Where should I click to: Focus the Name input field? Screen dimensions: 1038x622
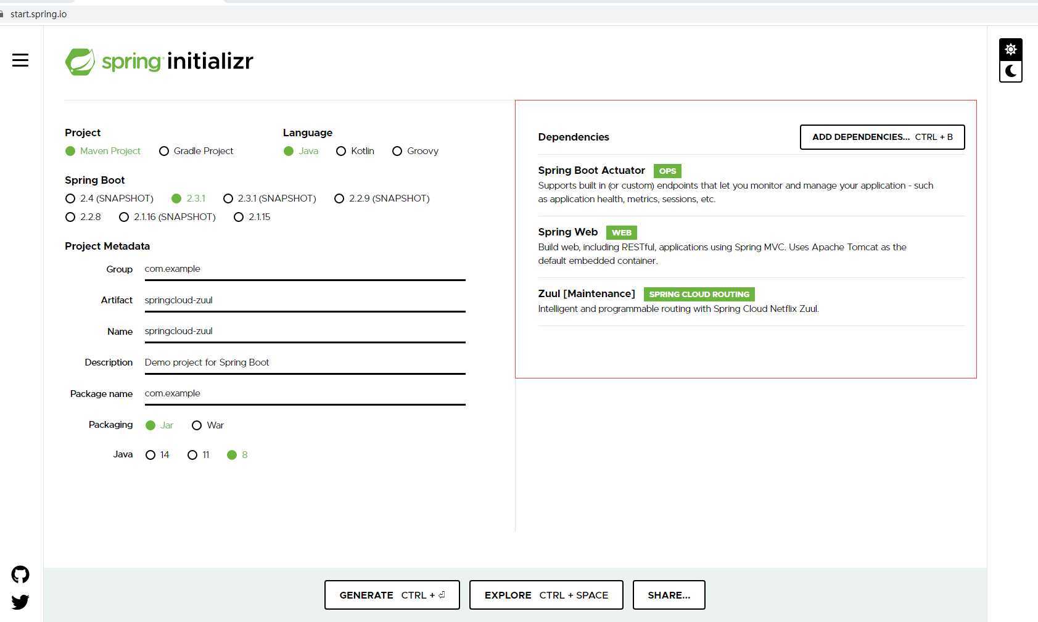(x=305, y=332)
